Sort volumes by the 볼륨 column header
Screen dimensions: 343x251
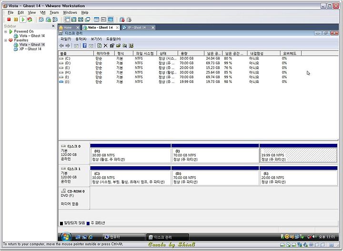[76, 53]
